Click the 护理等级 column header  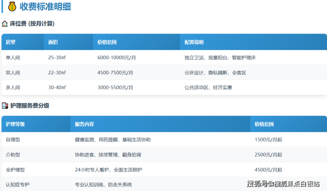pos(15,124)
